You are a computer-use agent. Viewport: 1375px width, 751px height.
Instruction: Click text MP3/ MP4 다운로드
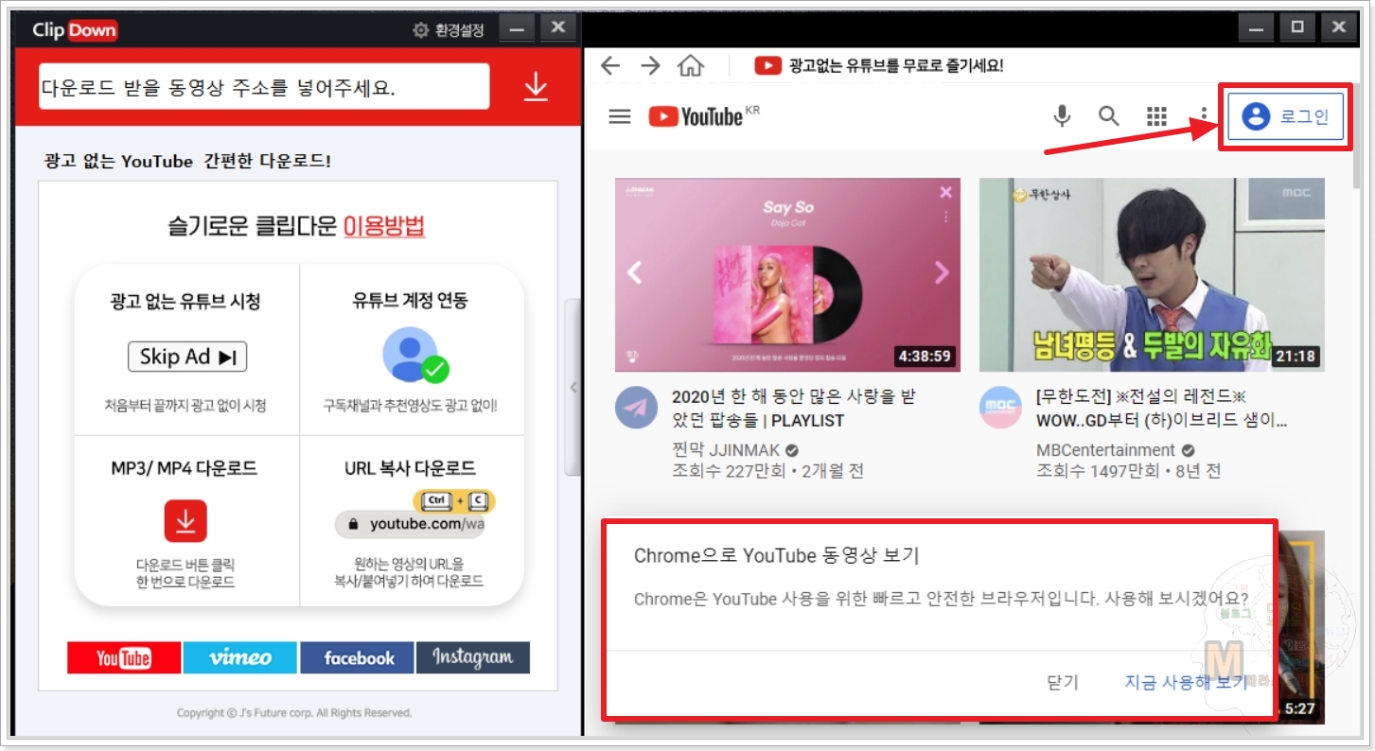click(185, 468)
